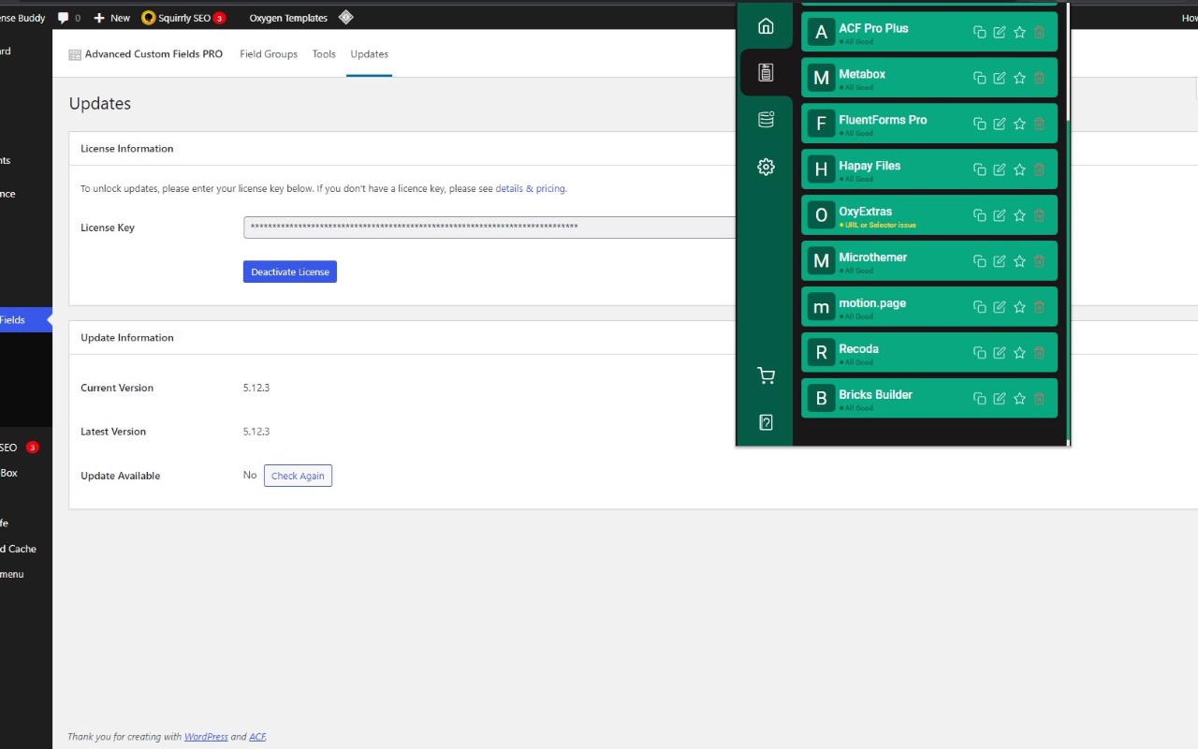Open the help question-mark icon in popup sidebar
The width and height of the screenshot is (1198, 749).
pos(766,422)
